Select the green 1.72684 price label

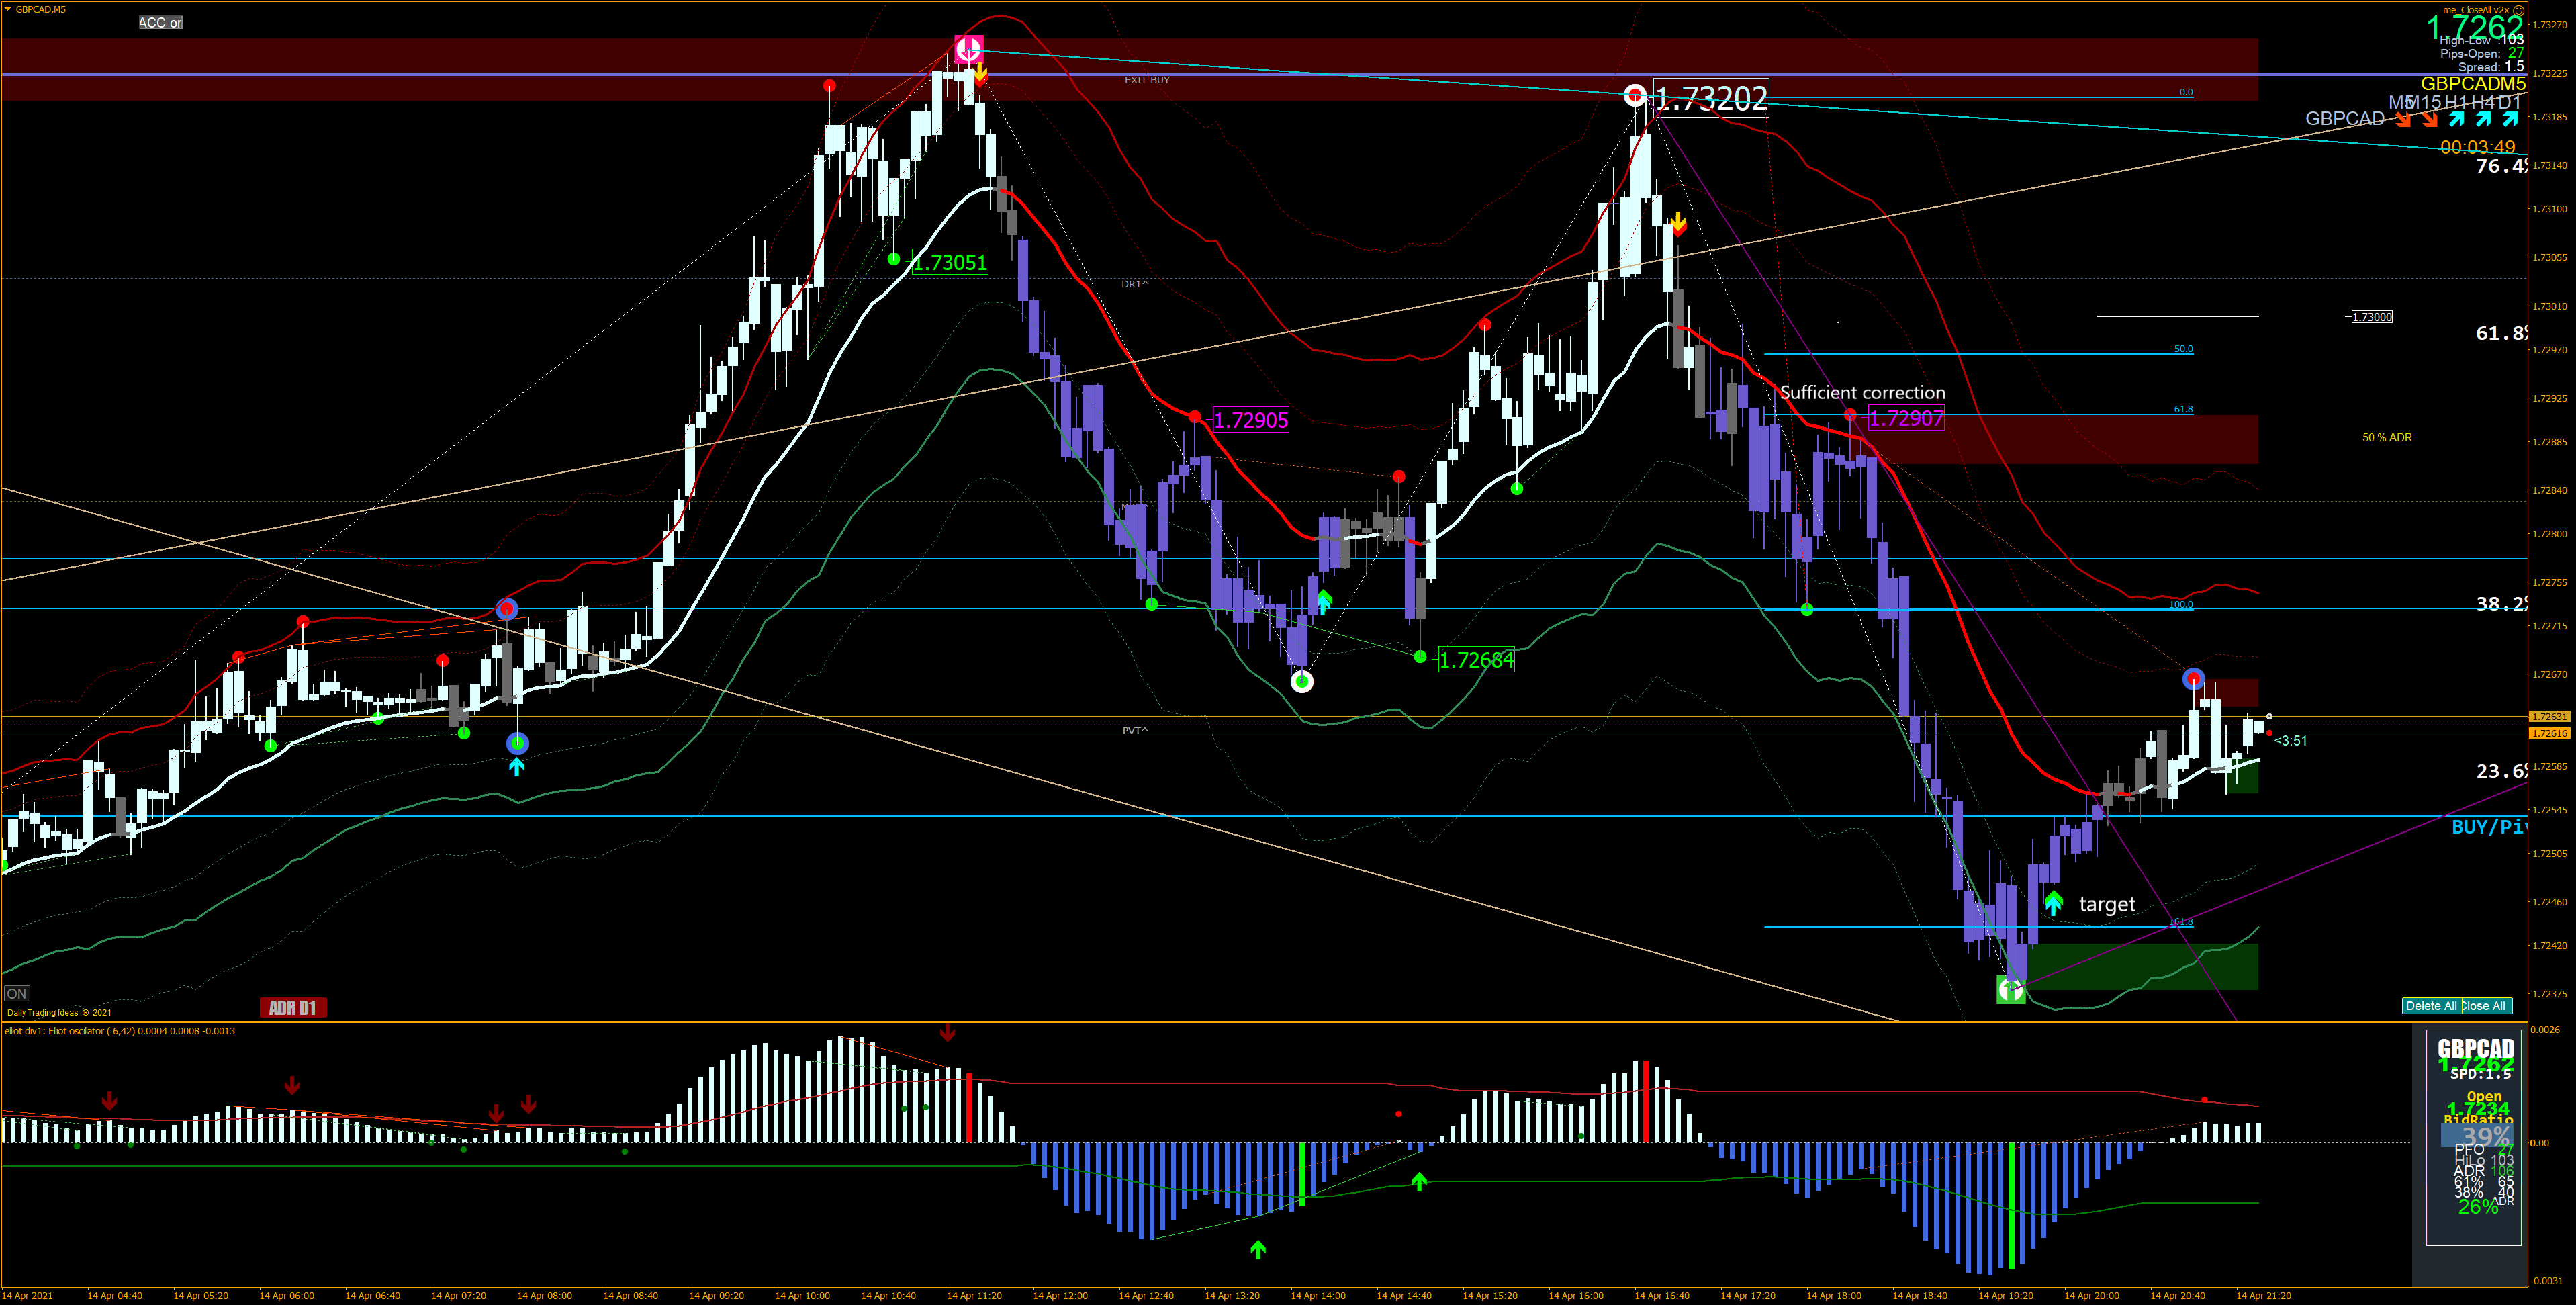coord(1476,660)
